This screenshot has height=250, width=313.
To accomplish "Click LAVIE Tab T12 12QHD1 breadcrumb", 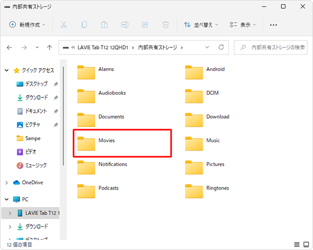I will [x=103, y=47].
